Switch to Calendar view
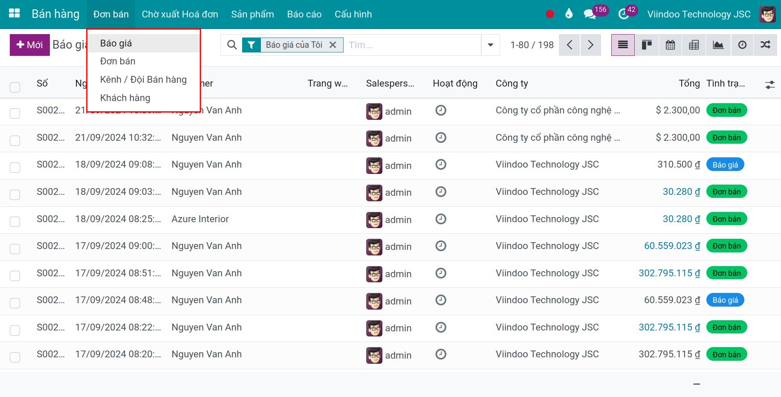The image size is (781, 397). [x=670, y=45]
